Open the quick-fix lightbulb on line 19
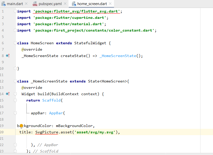This screenshot has height=155, width=213. (21, 125)
